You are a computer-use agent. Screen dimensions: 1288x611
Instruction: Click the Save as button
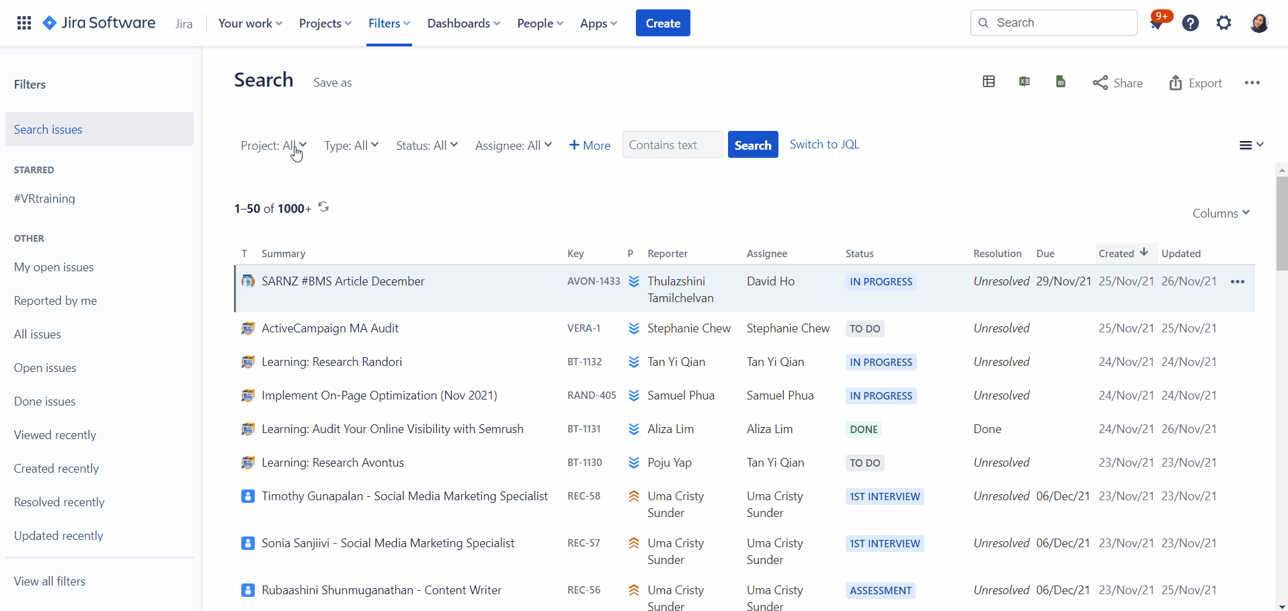pos(333,83)
